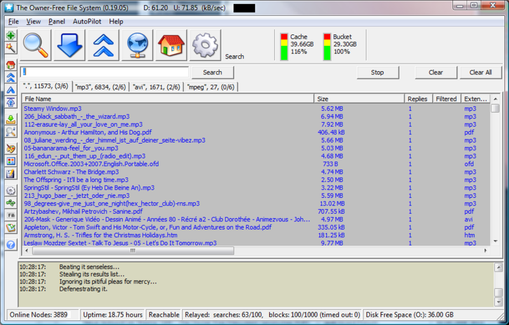Screen dimensions: 509x325
Task: Click the green plus icon in sidebar
Action: tap(11, 35)
